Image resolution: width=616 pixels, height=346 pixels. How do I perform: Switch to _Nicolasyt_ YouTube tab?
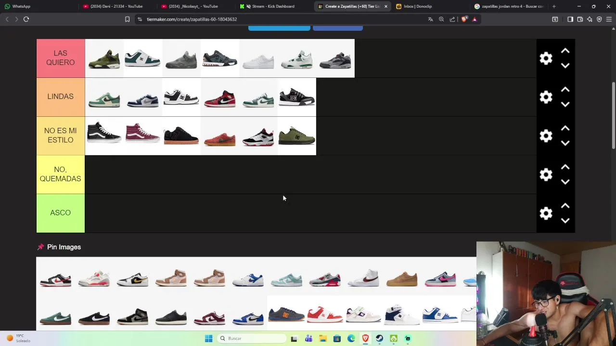(195, 6)
